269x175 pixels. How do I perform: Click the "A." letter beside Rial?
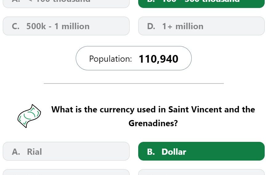(16, 152)
